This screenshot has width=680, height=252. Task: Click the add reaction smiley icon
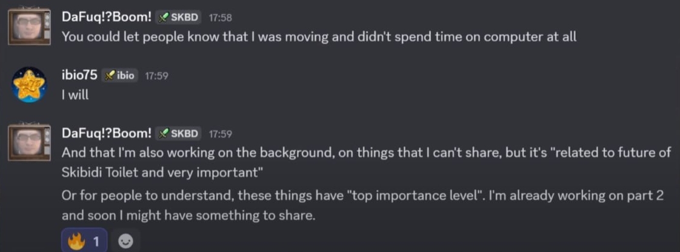125,241
